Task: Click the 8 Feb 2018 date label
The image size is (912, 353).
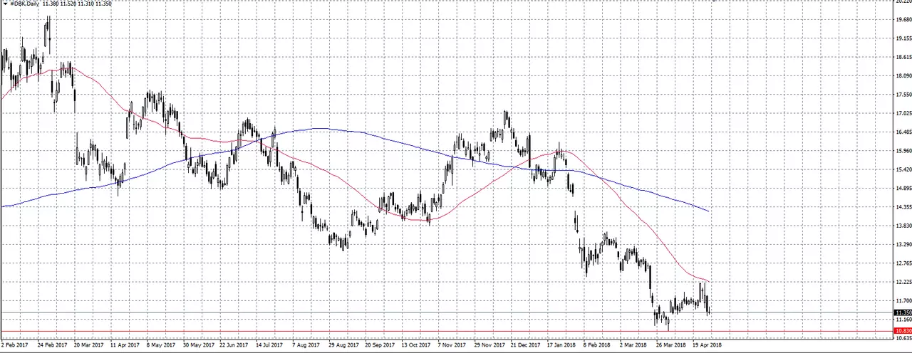Action: (x=596, y=345)
